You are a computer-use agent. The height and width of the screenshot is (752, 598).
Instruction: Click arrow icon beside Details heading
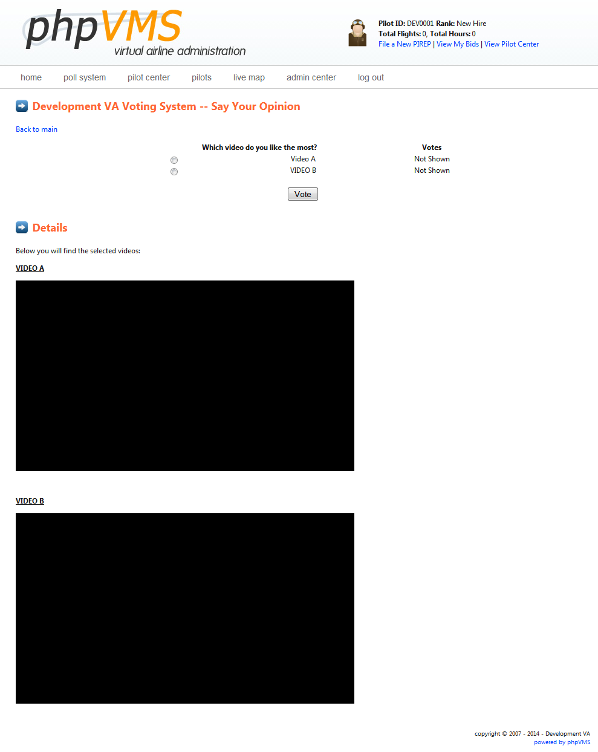[x=22, y=227]
